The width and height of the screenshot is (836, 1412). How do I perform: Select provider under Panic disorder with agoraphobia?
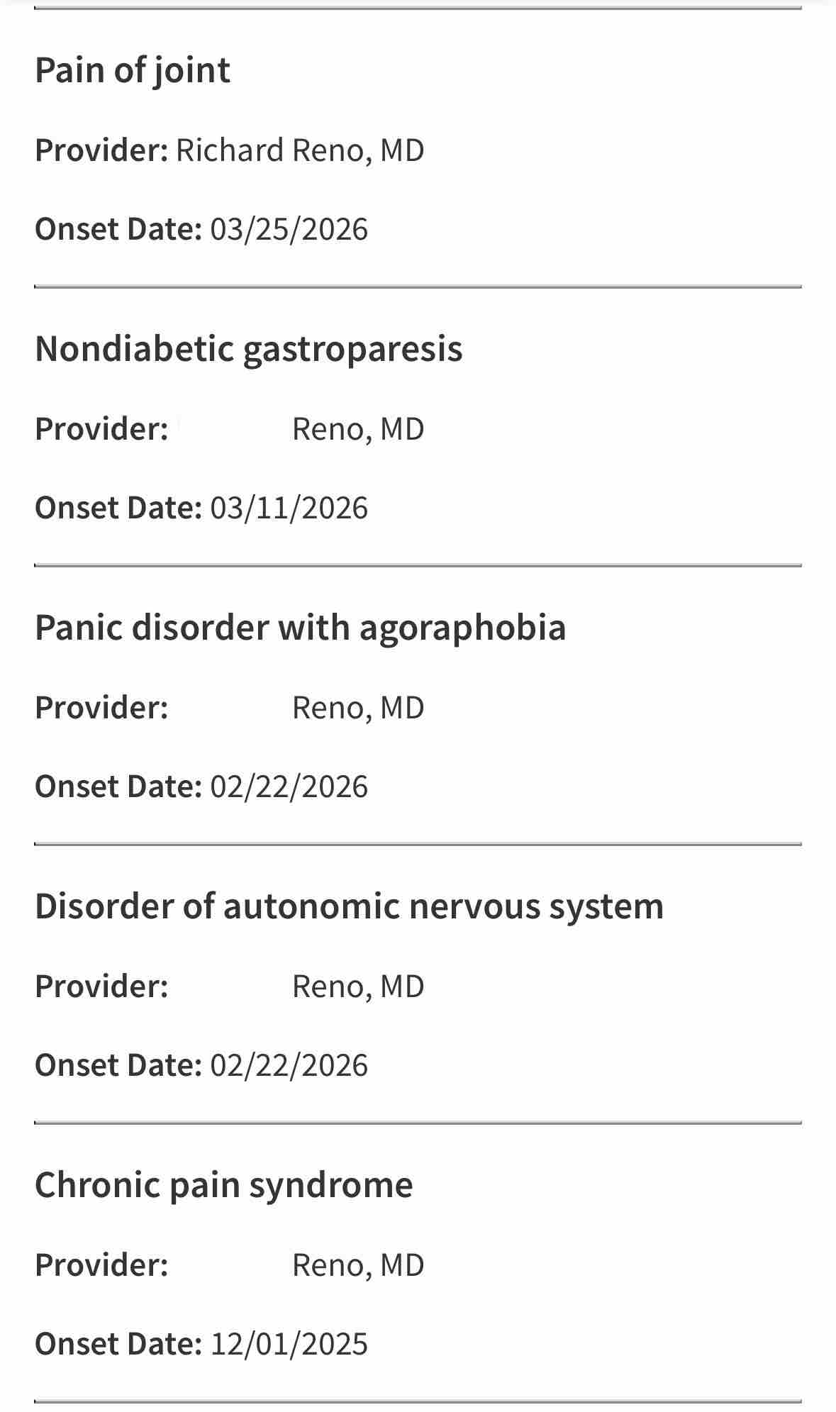pos(358,708)
